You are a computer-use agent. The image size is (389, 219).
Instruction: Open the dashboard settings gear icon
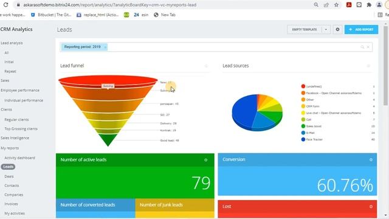[337, 30]
